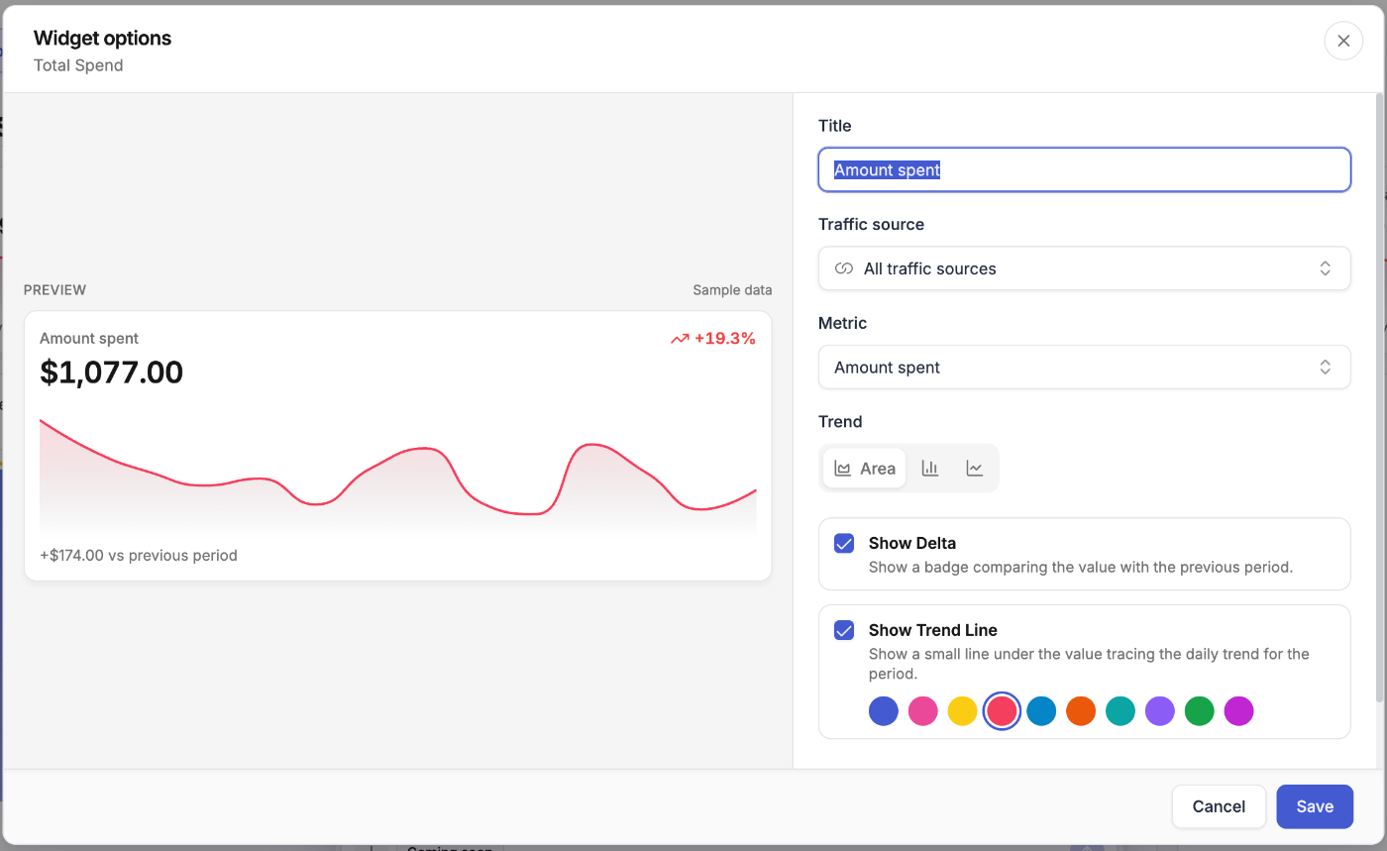1387x851 pixels.
Task: Click the preview area trend chart
Action: pyautogui.click(x=397, y=478)
